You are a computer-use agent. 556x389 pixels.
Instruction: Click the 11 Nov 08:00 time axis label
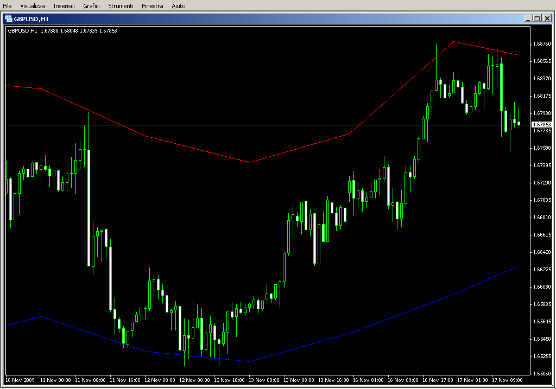90,380
